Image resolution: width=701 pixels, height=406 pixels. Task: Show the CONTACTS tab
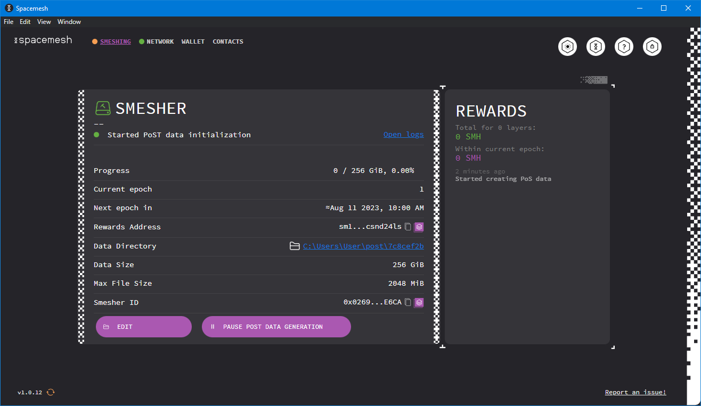[228, 42]
